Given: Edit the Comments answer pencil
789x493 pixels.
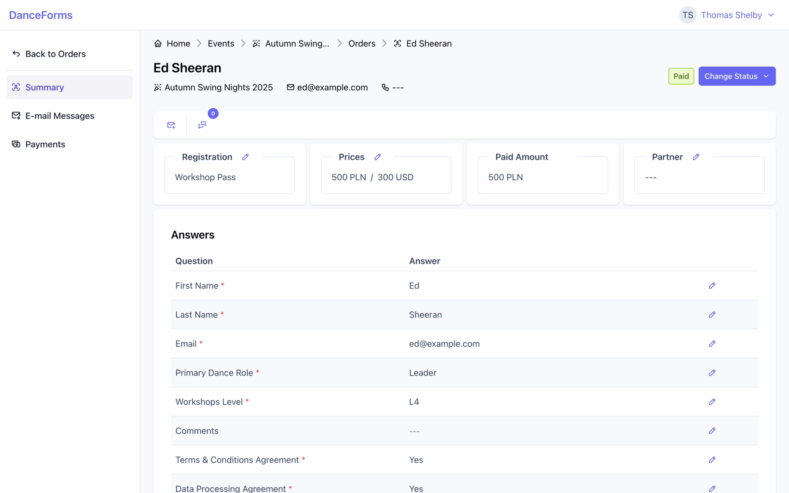Looking at the screenshot, I should [x=712, y=431].
